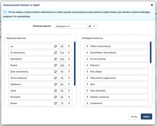Image resolution: width=157 pixels, height=126 pixels.
Task: Move Data wystawienia to available columns
Action: pos(69,72)
